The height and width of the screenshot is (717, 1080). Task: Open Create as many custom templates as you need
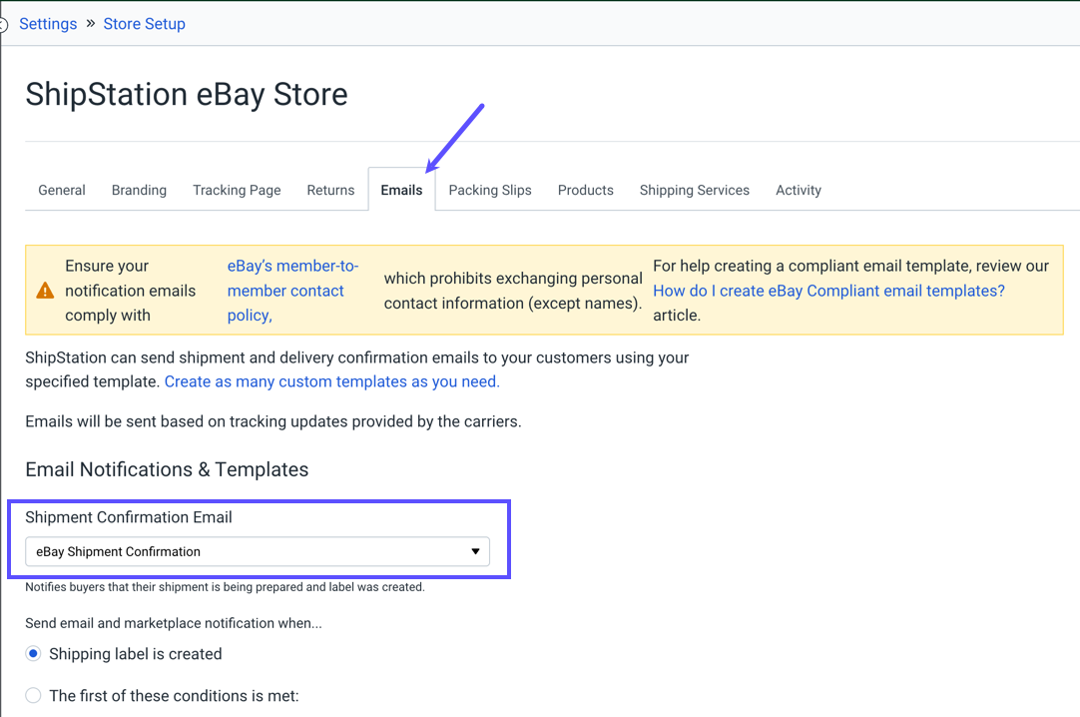coord(330,381)
